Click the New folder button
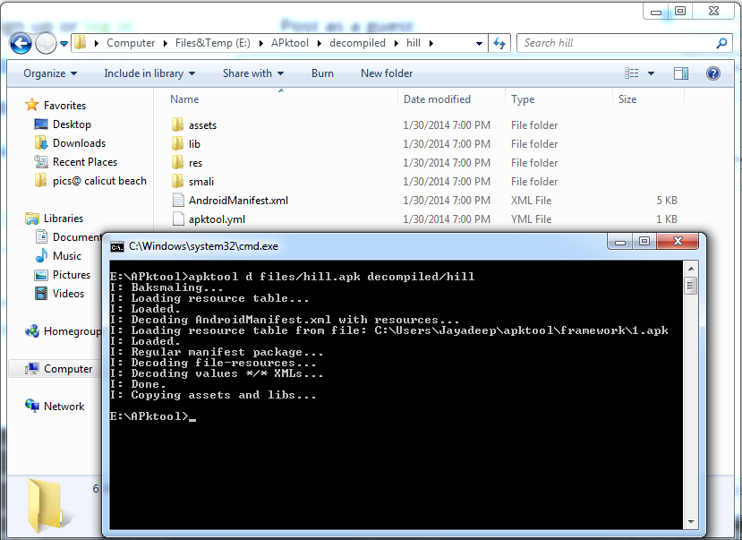 (387, 73)
